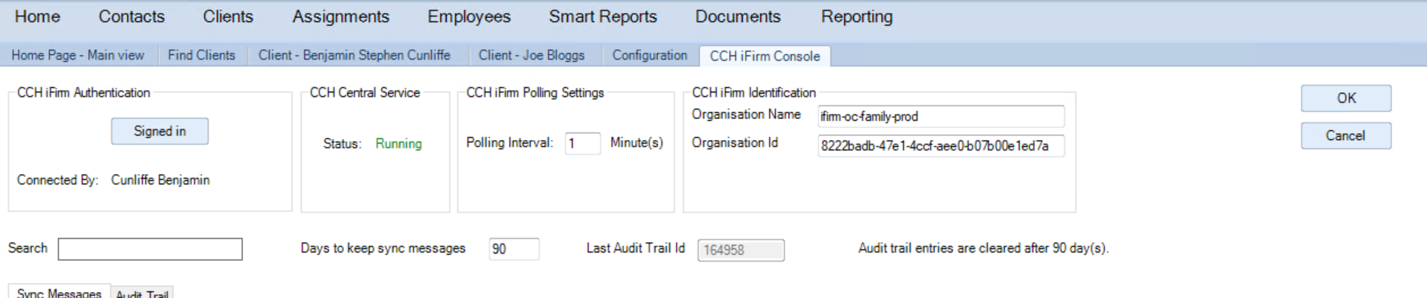Focus the Search text box

click(x=150, y=249)
